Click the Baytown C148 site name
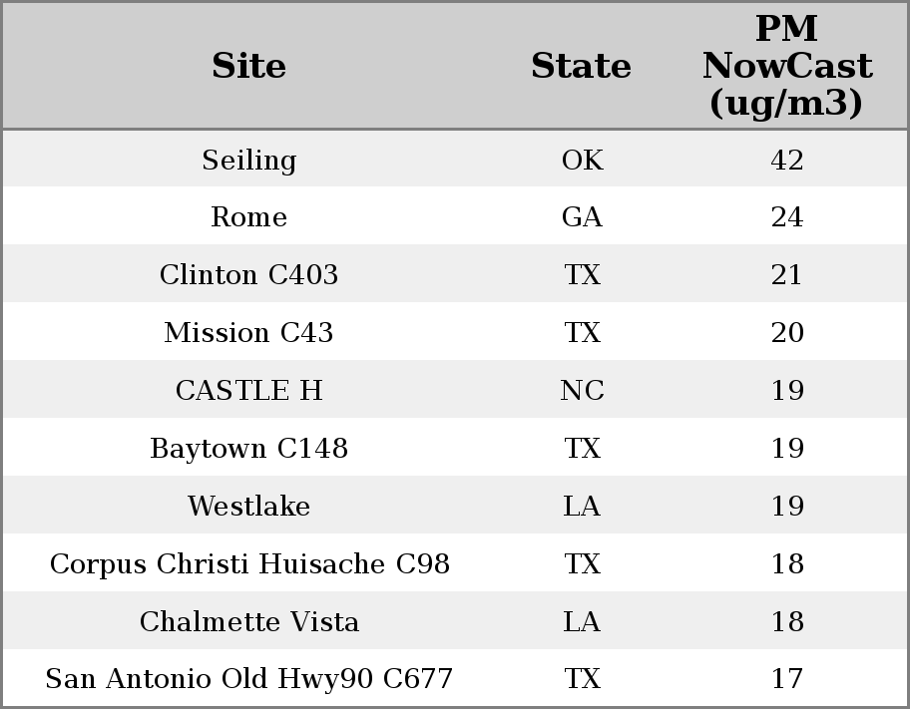This screenshot has width=910, height=709. coord(249,449)
